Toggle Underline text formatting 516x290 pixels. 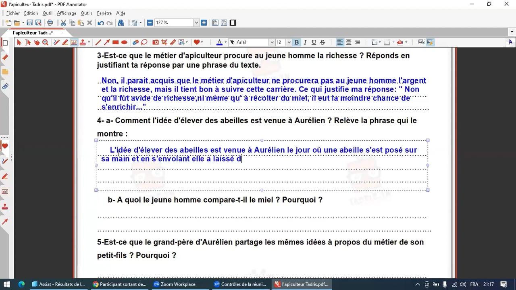[314, 42]
